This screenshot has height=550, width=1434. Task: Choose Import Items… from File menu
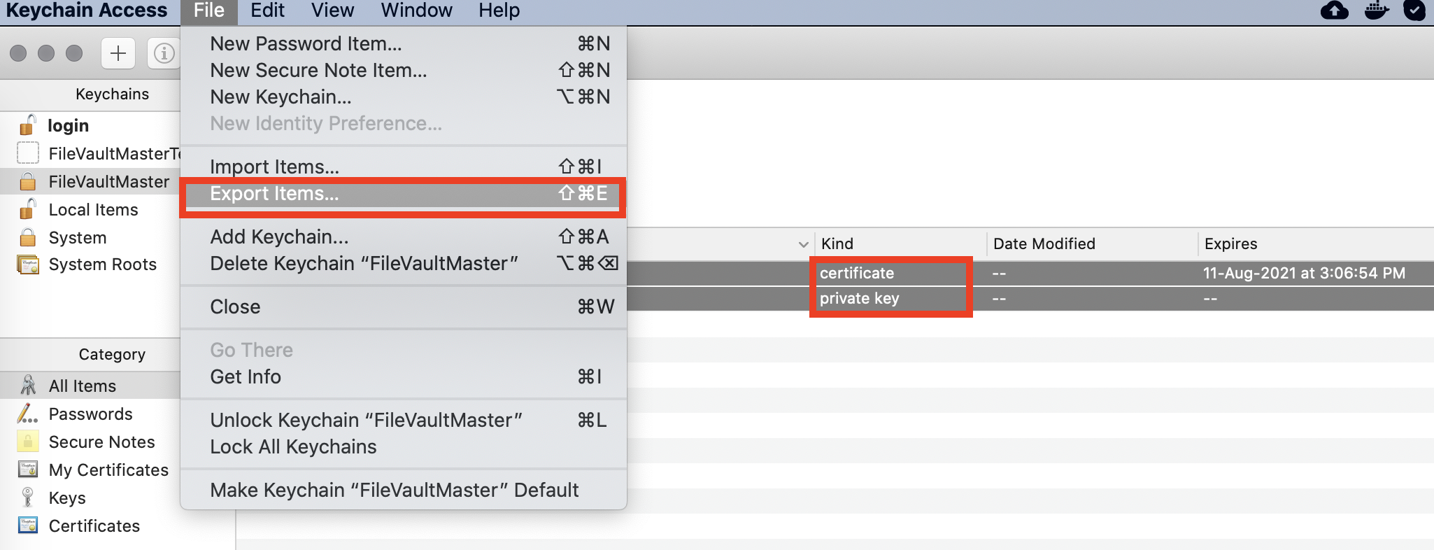[x=403, y=167]
